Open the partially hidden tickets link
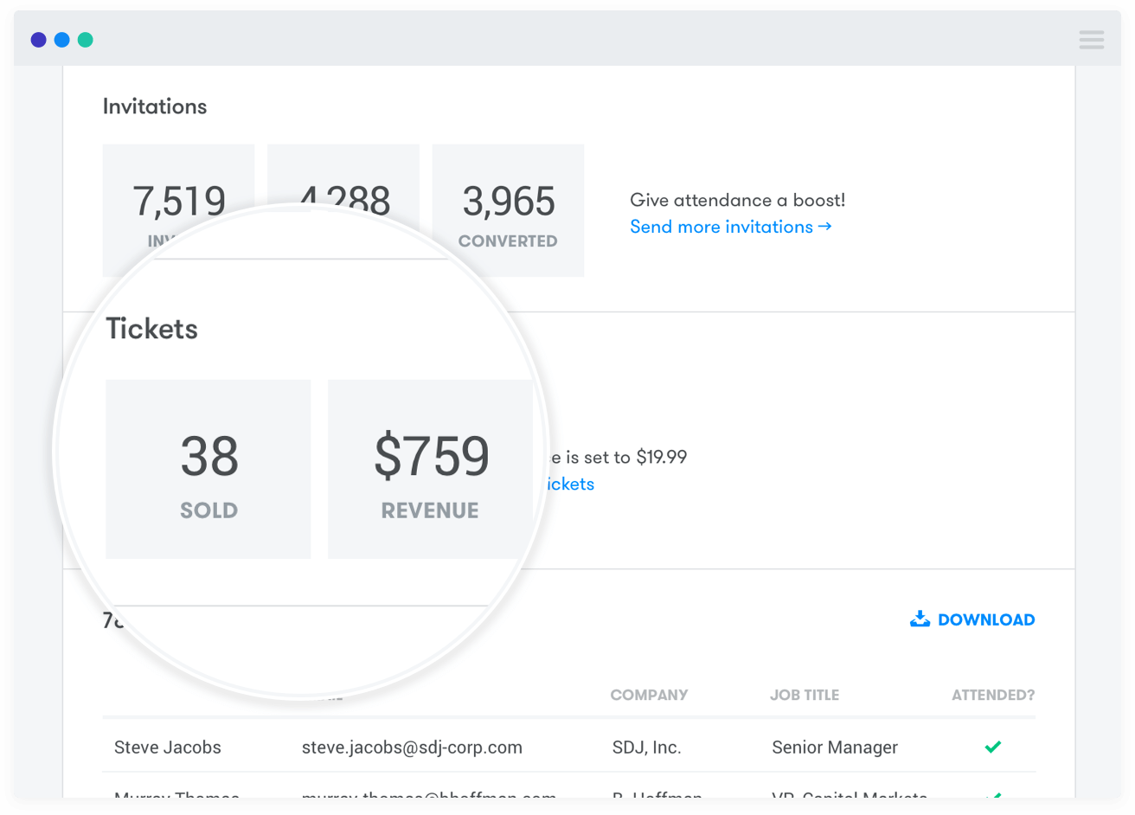The width and height of the screenshot is (1135, 815). tap(571, 484)
